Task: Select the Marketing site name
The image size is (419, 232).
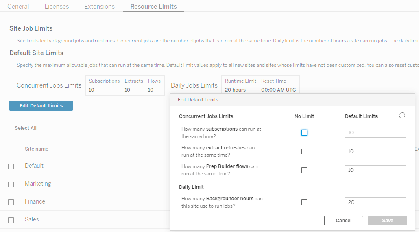Action: (x=38, y=183)
